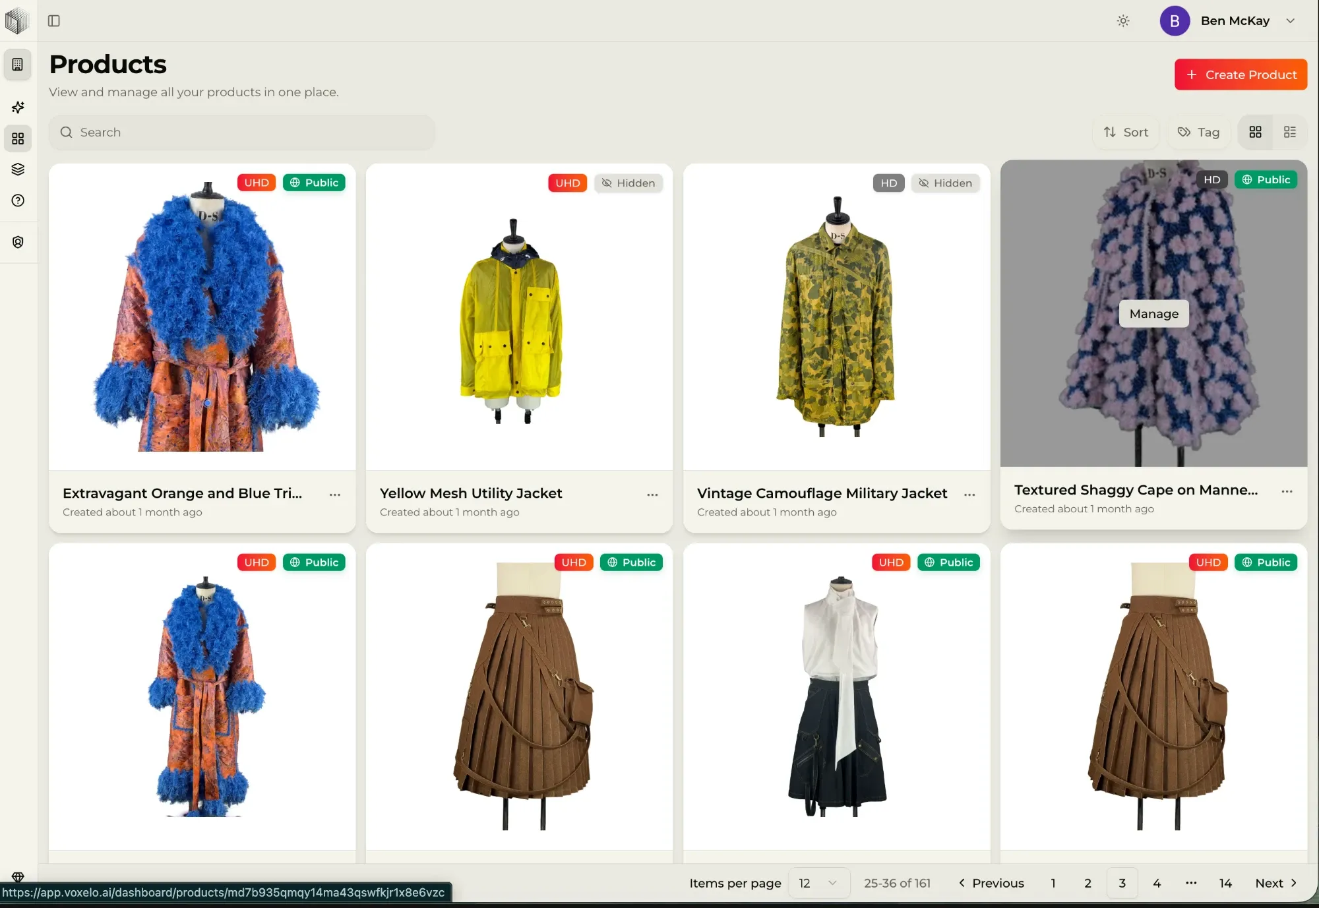
Task: Open more options for Yellow Mesh Utility Jacket
Action: point(652,495)
